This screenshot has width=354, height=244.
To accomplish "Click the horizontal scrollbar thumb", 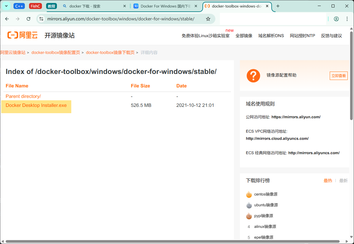I will (x=173, y=242).
